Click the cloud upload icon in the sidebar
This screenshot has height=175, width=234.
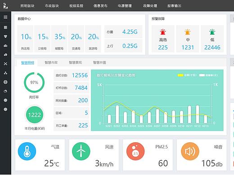click(x=5, y=55)
